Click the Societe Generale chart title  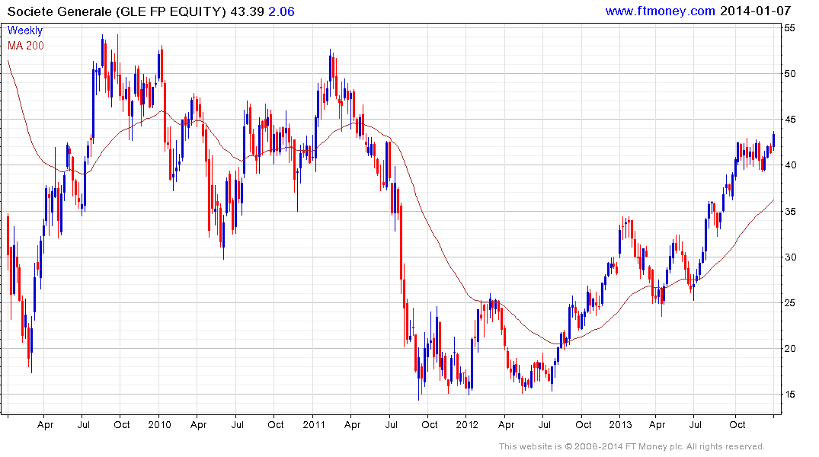pyautogui.click(x=117, y=11)
